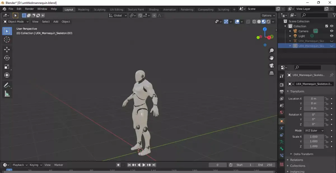
Task: Show the hidden selected UE4_Mannequin_Ske object
Action: point(332,46)
